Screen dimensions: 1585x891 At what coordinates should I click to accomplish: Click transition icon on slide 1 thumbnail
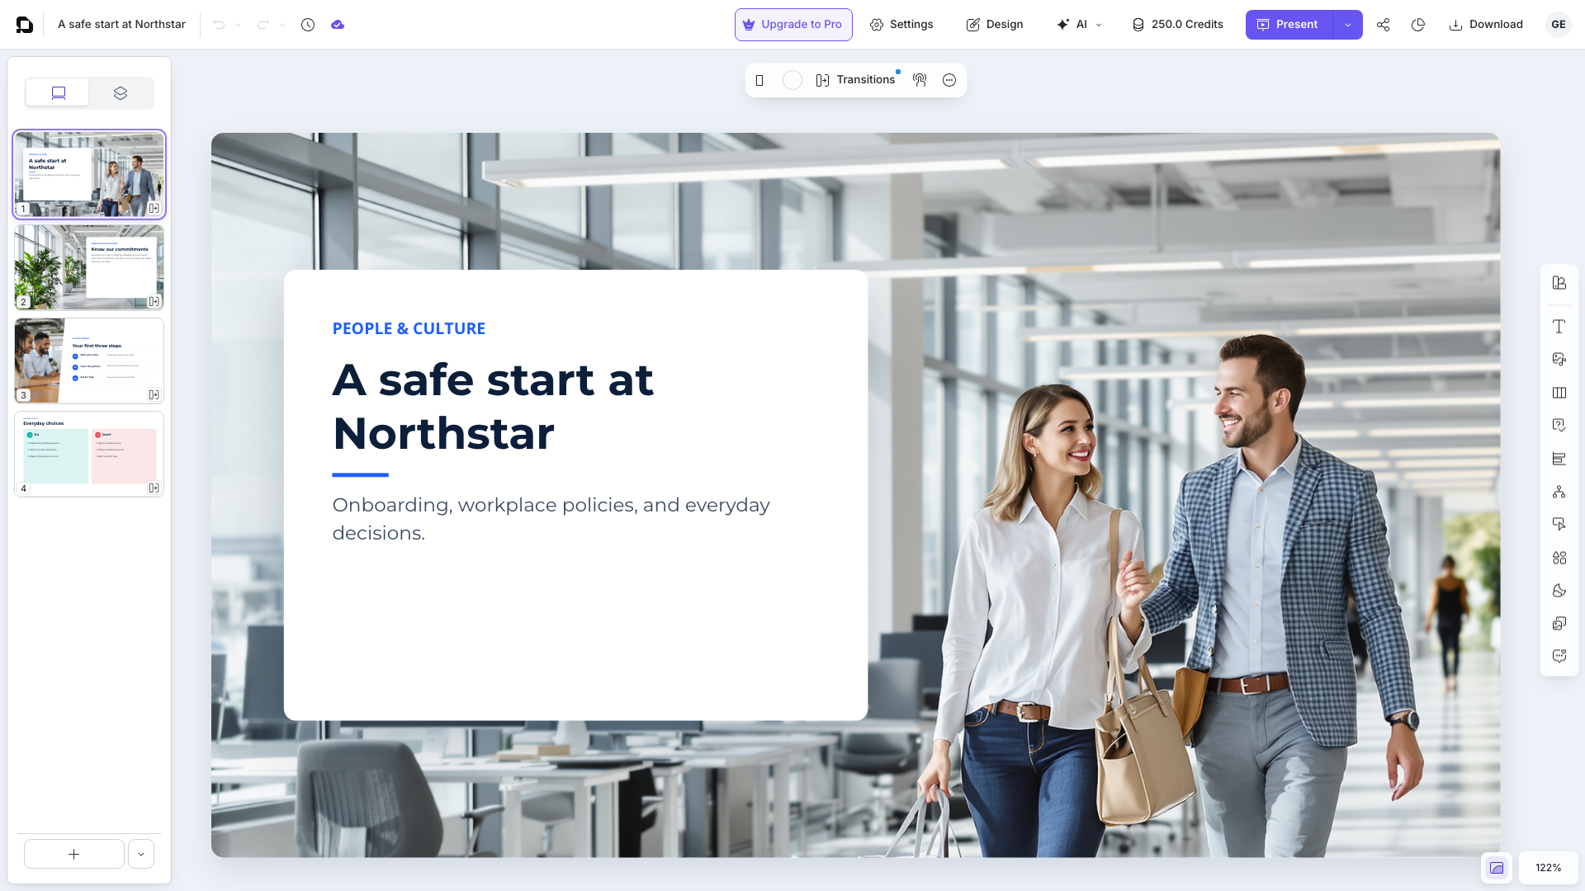click(x=154, y=209)
